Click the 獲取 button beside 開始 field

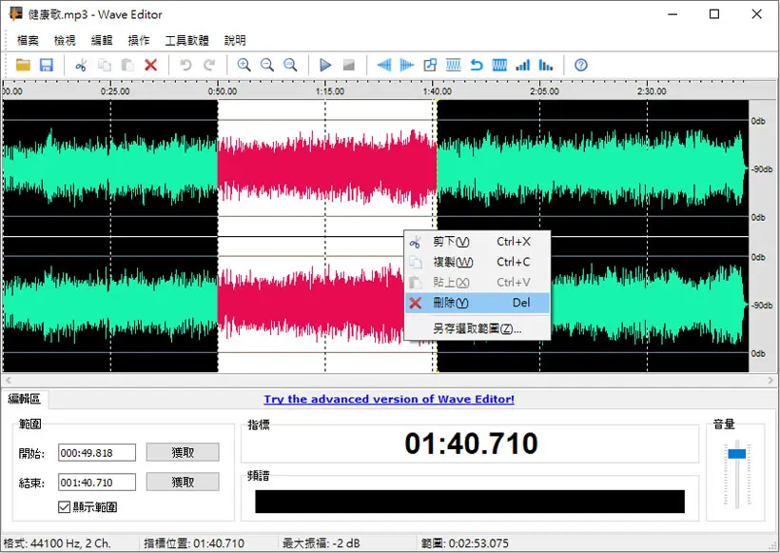(183, 452)
